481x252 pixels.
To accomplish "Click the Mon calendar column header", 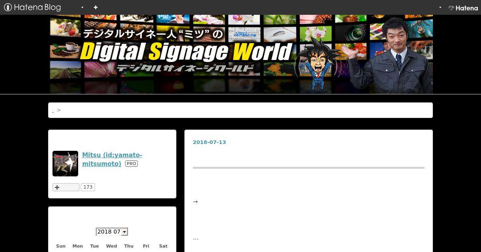I will [78, 246].
